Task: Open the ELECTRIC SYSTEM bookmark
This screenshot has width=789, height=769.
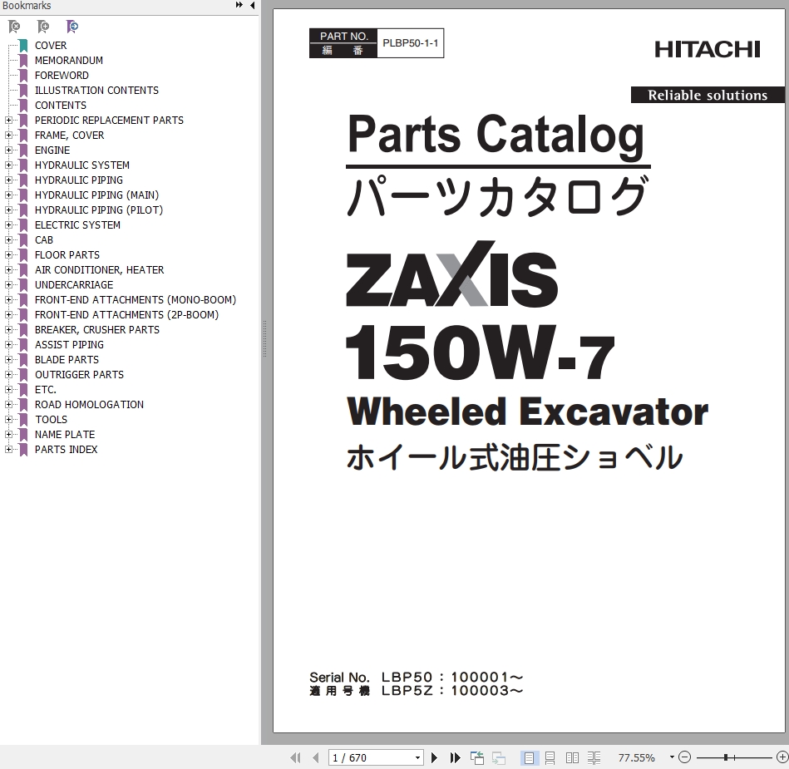Action: coord(77,225)
